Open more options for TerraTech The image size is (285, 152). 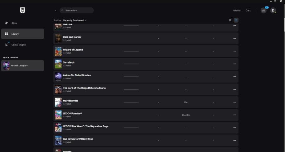(234, 64)
